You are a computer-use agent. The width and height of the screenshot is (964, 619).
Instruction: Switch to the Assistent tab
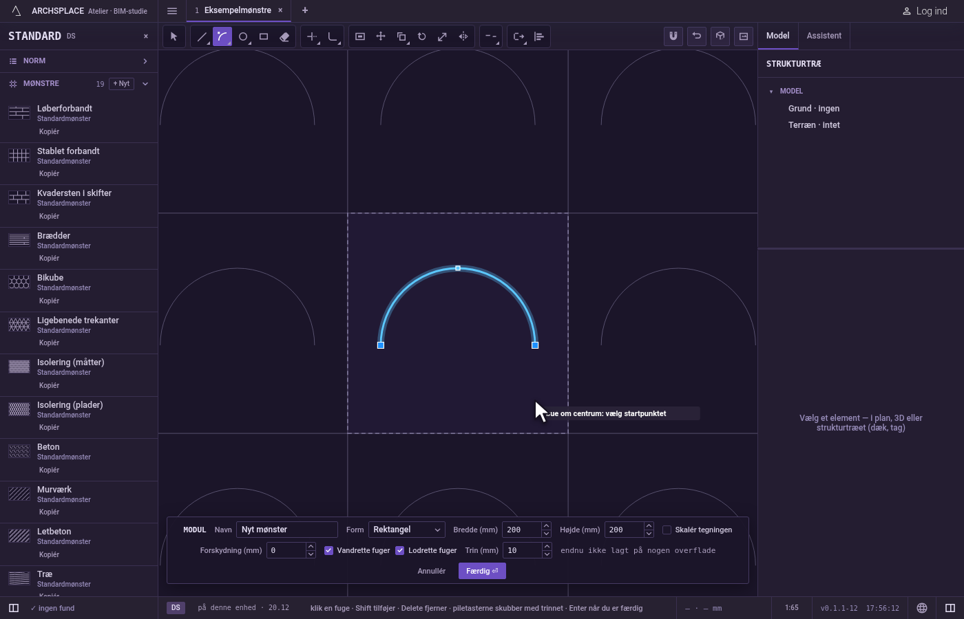824,36
